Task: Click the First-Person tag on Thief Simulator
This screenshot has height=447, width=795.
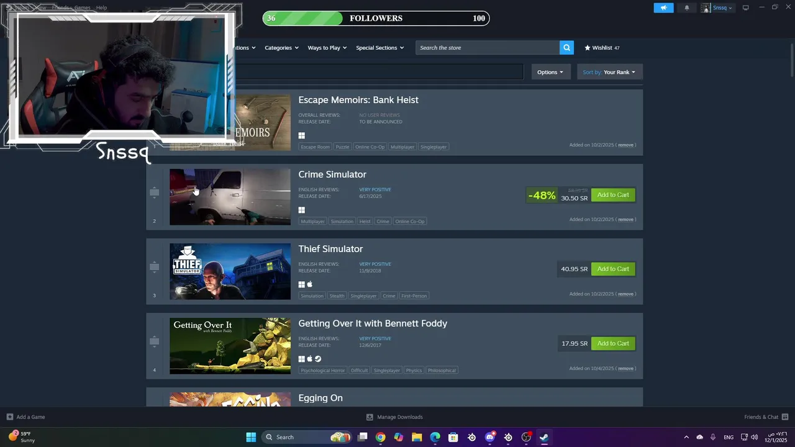Action: point(414,296)
